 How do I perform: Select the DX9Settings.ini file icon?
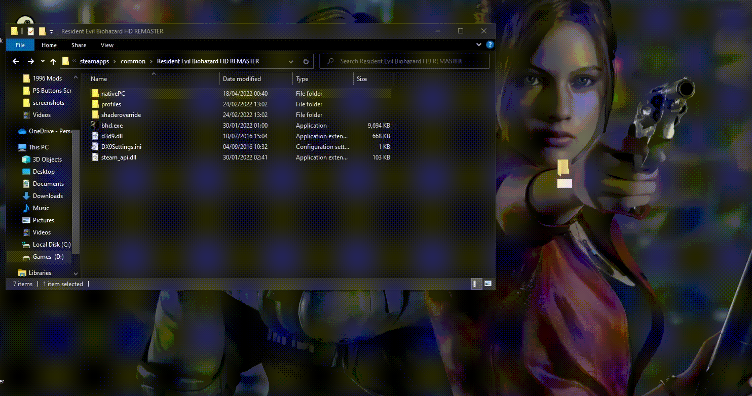[x=95, y=146]
